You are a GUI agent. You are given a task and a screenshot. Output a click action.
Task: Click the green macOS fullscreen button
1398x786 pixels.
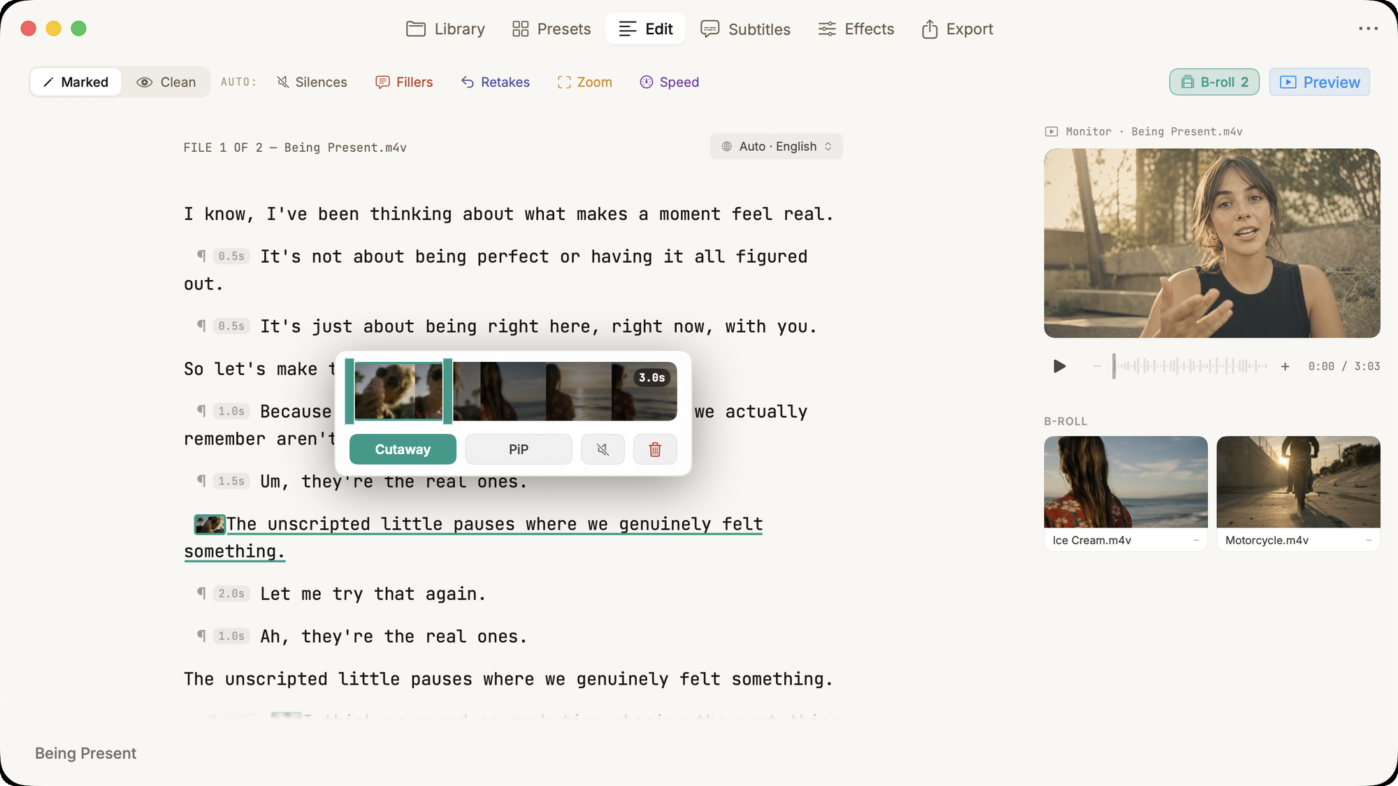point(78,29)
